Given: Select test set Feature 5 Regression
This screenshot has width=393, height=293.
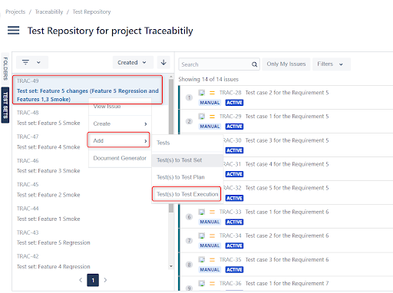Looking at the screenshot, I should (x=54, y=242).
